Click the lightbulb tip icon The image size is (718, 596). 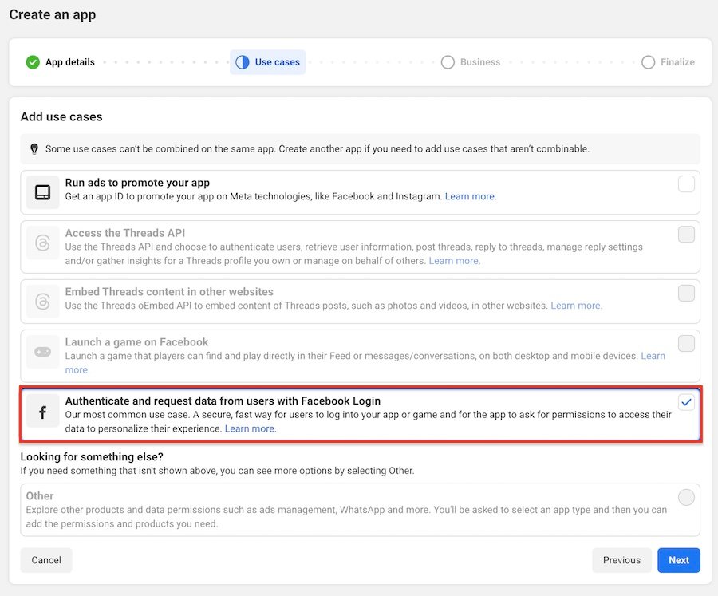(34, 149)
